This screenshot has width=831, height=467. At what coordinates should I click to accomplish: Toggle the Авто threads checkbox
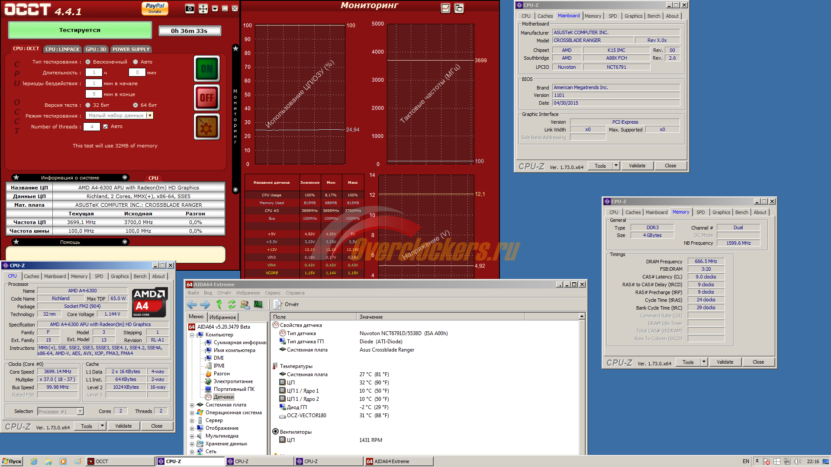[x=105, y=127]
